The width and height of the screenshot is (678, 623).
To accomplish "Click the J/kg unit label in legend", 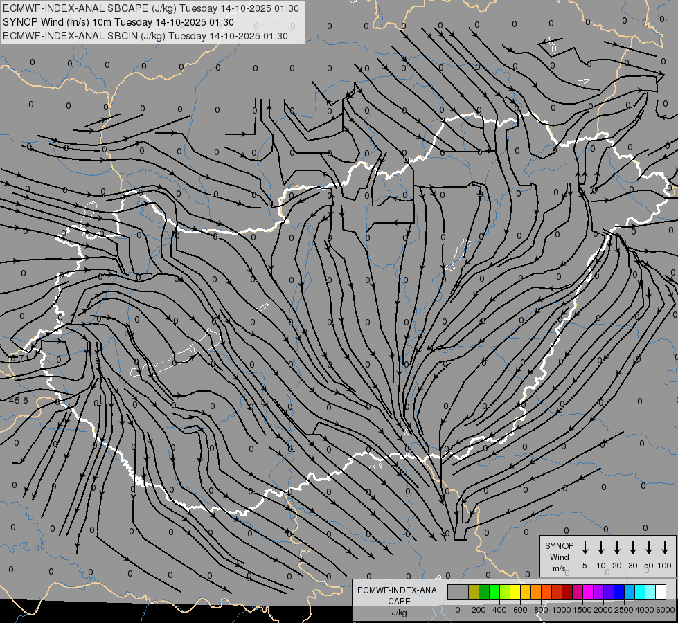I will (399, 613).
